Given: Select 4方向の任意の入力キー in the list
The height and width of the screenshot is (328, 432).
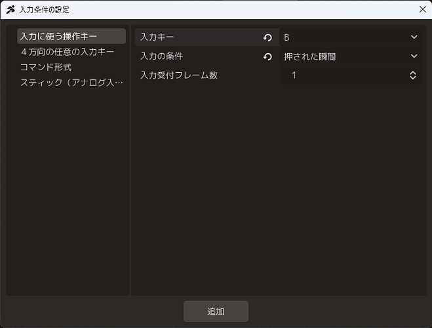Looking at the screenshot, I should [71, 52].
